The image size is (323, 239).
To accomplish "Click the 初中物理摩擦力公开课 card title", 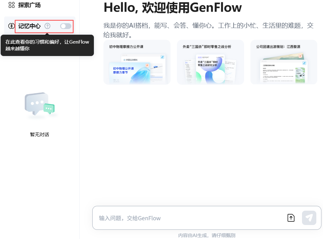I will click(126, 47).
